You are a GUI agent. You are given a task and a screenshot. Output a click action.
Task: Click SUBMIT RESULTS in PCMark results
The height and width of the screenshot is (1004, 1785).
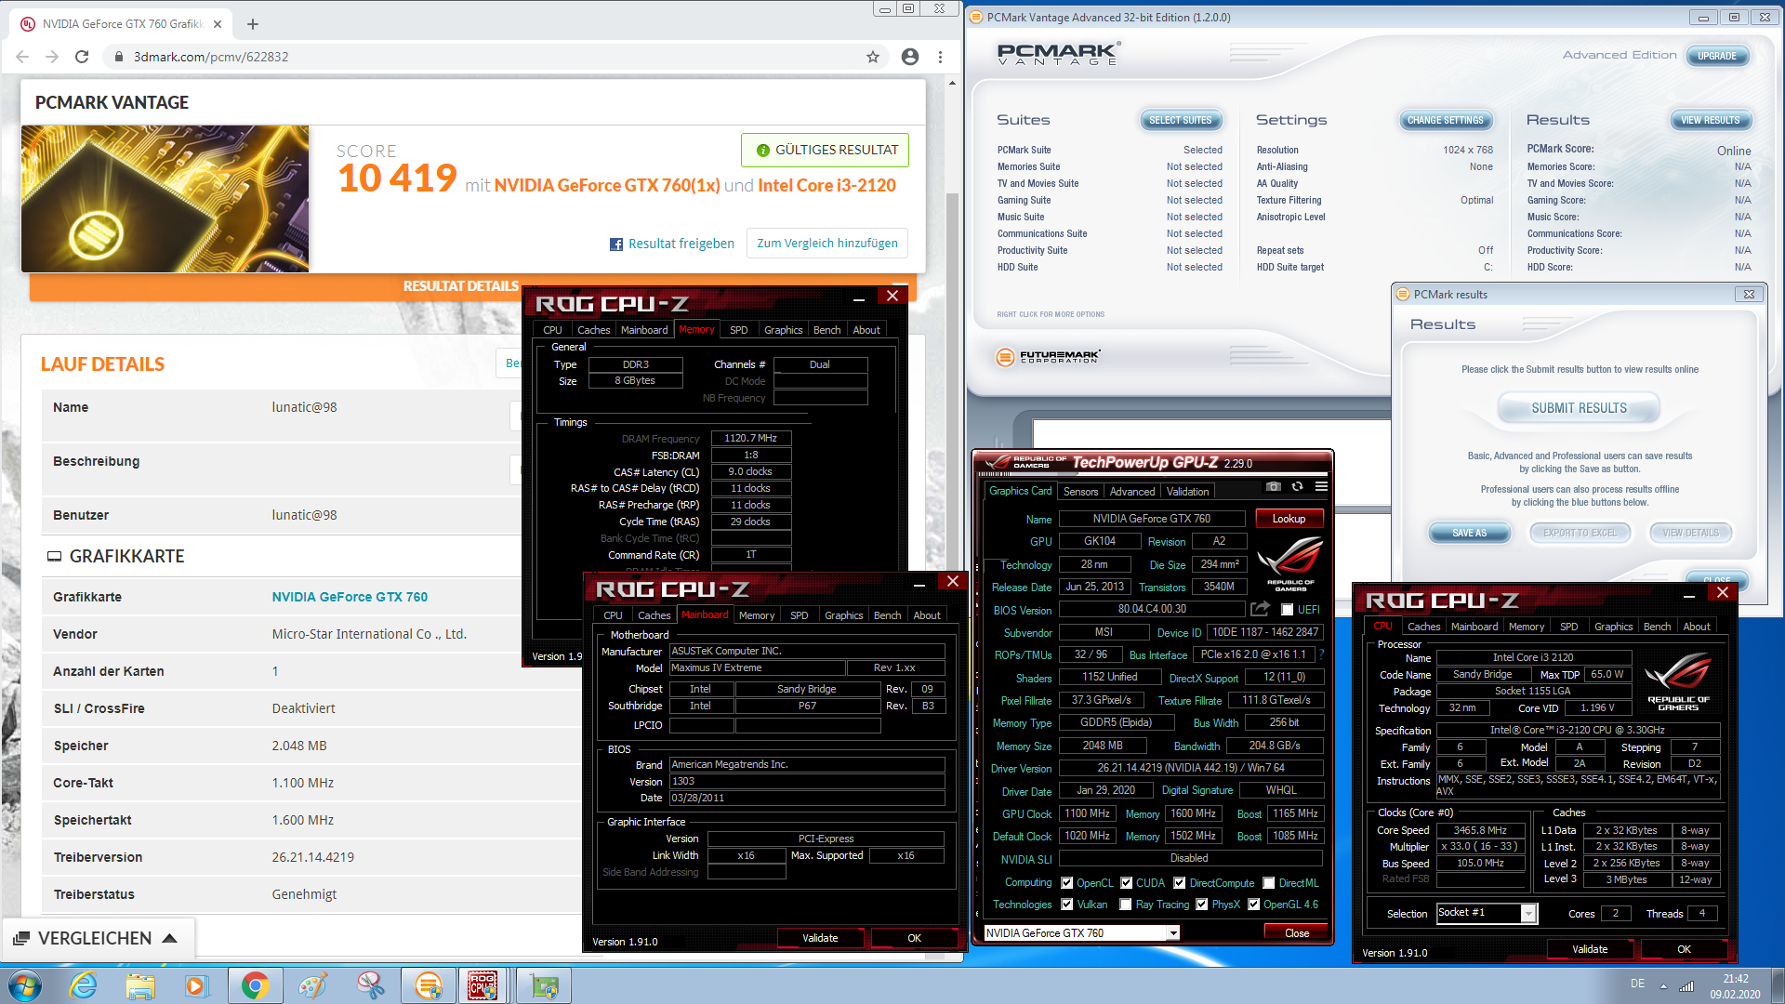coord(1579,408)
